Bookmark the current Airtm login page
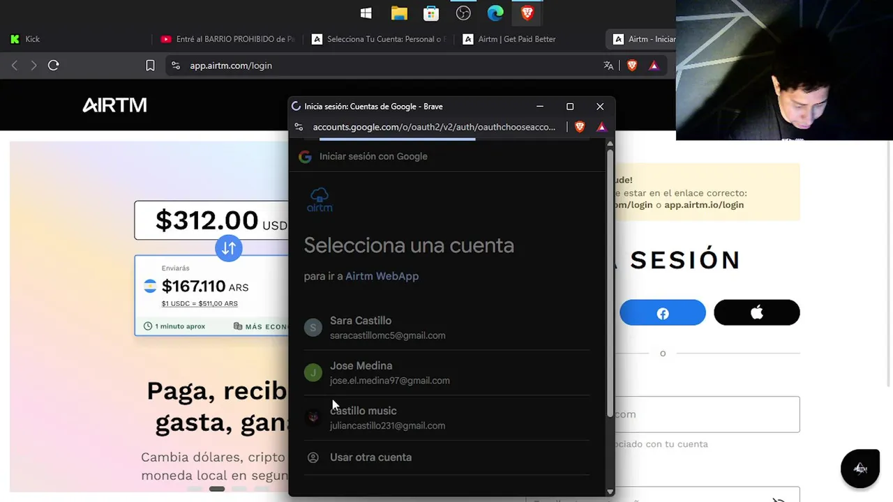Viewport: 893px width, 502px height. (150, 66)
